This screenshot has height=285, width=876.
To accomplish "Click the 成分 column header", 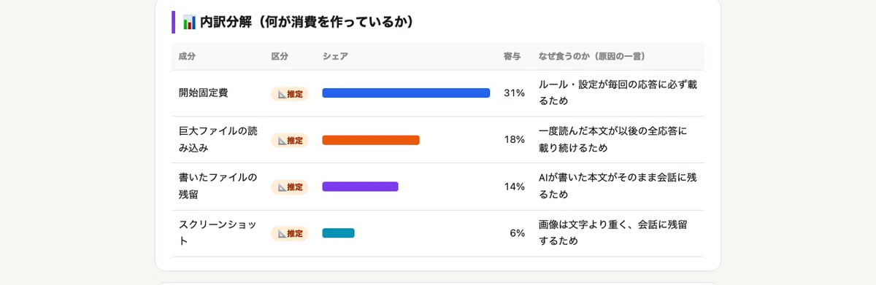I will [x=187, y=56].
